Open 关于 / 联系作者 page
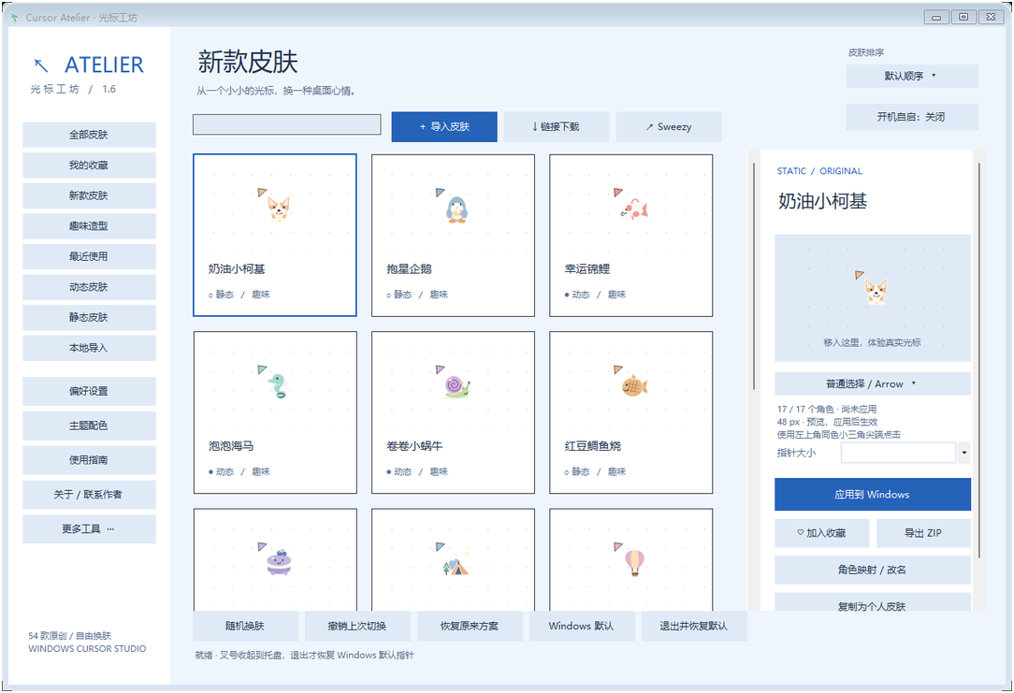The width and height of the screenshot is (1014, 693). (x=89, y=494)
